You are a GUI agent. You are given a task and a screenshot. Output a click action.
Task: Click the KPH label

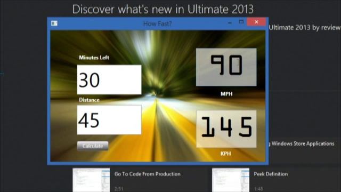point(226,154)
